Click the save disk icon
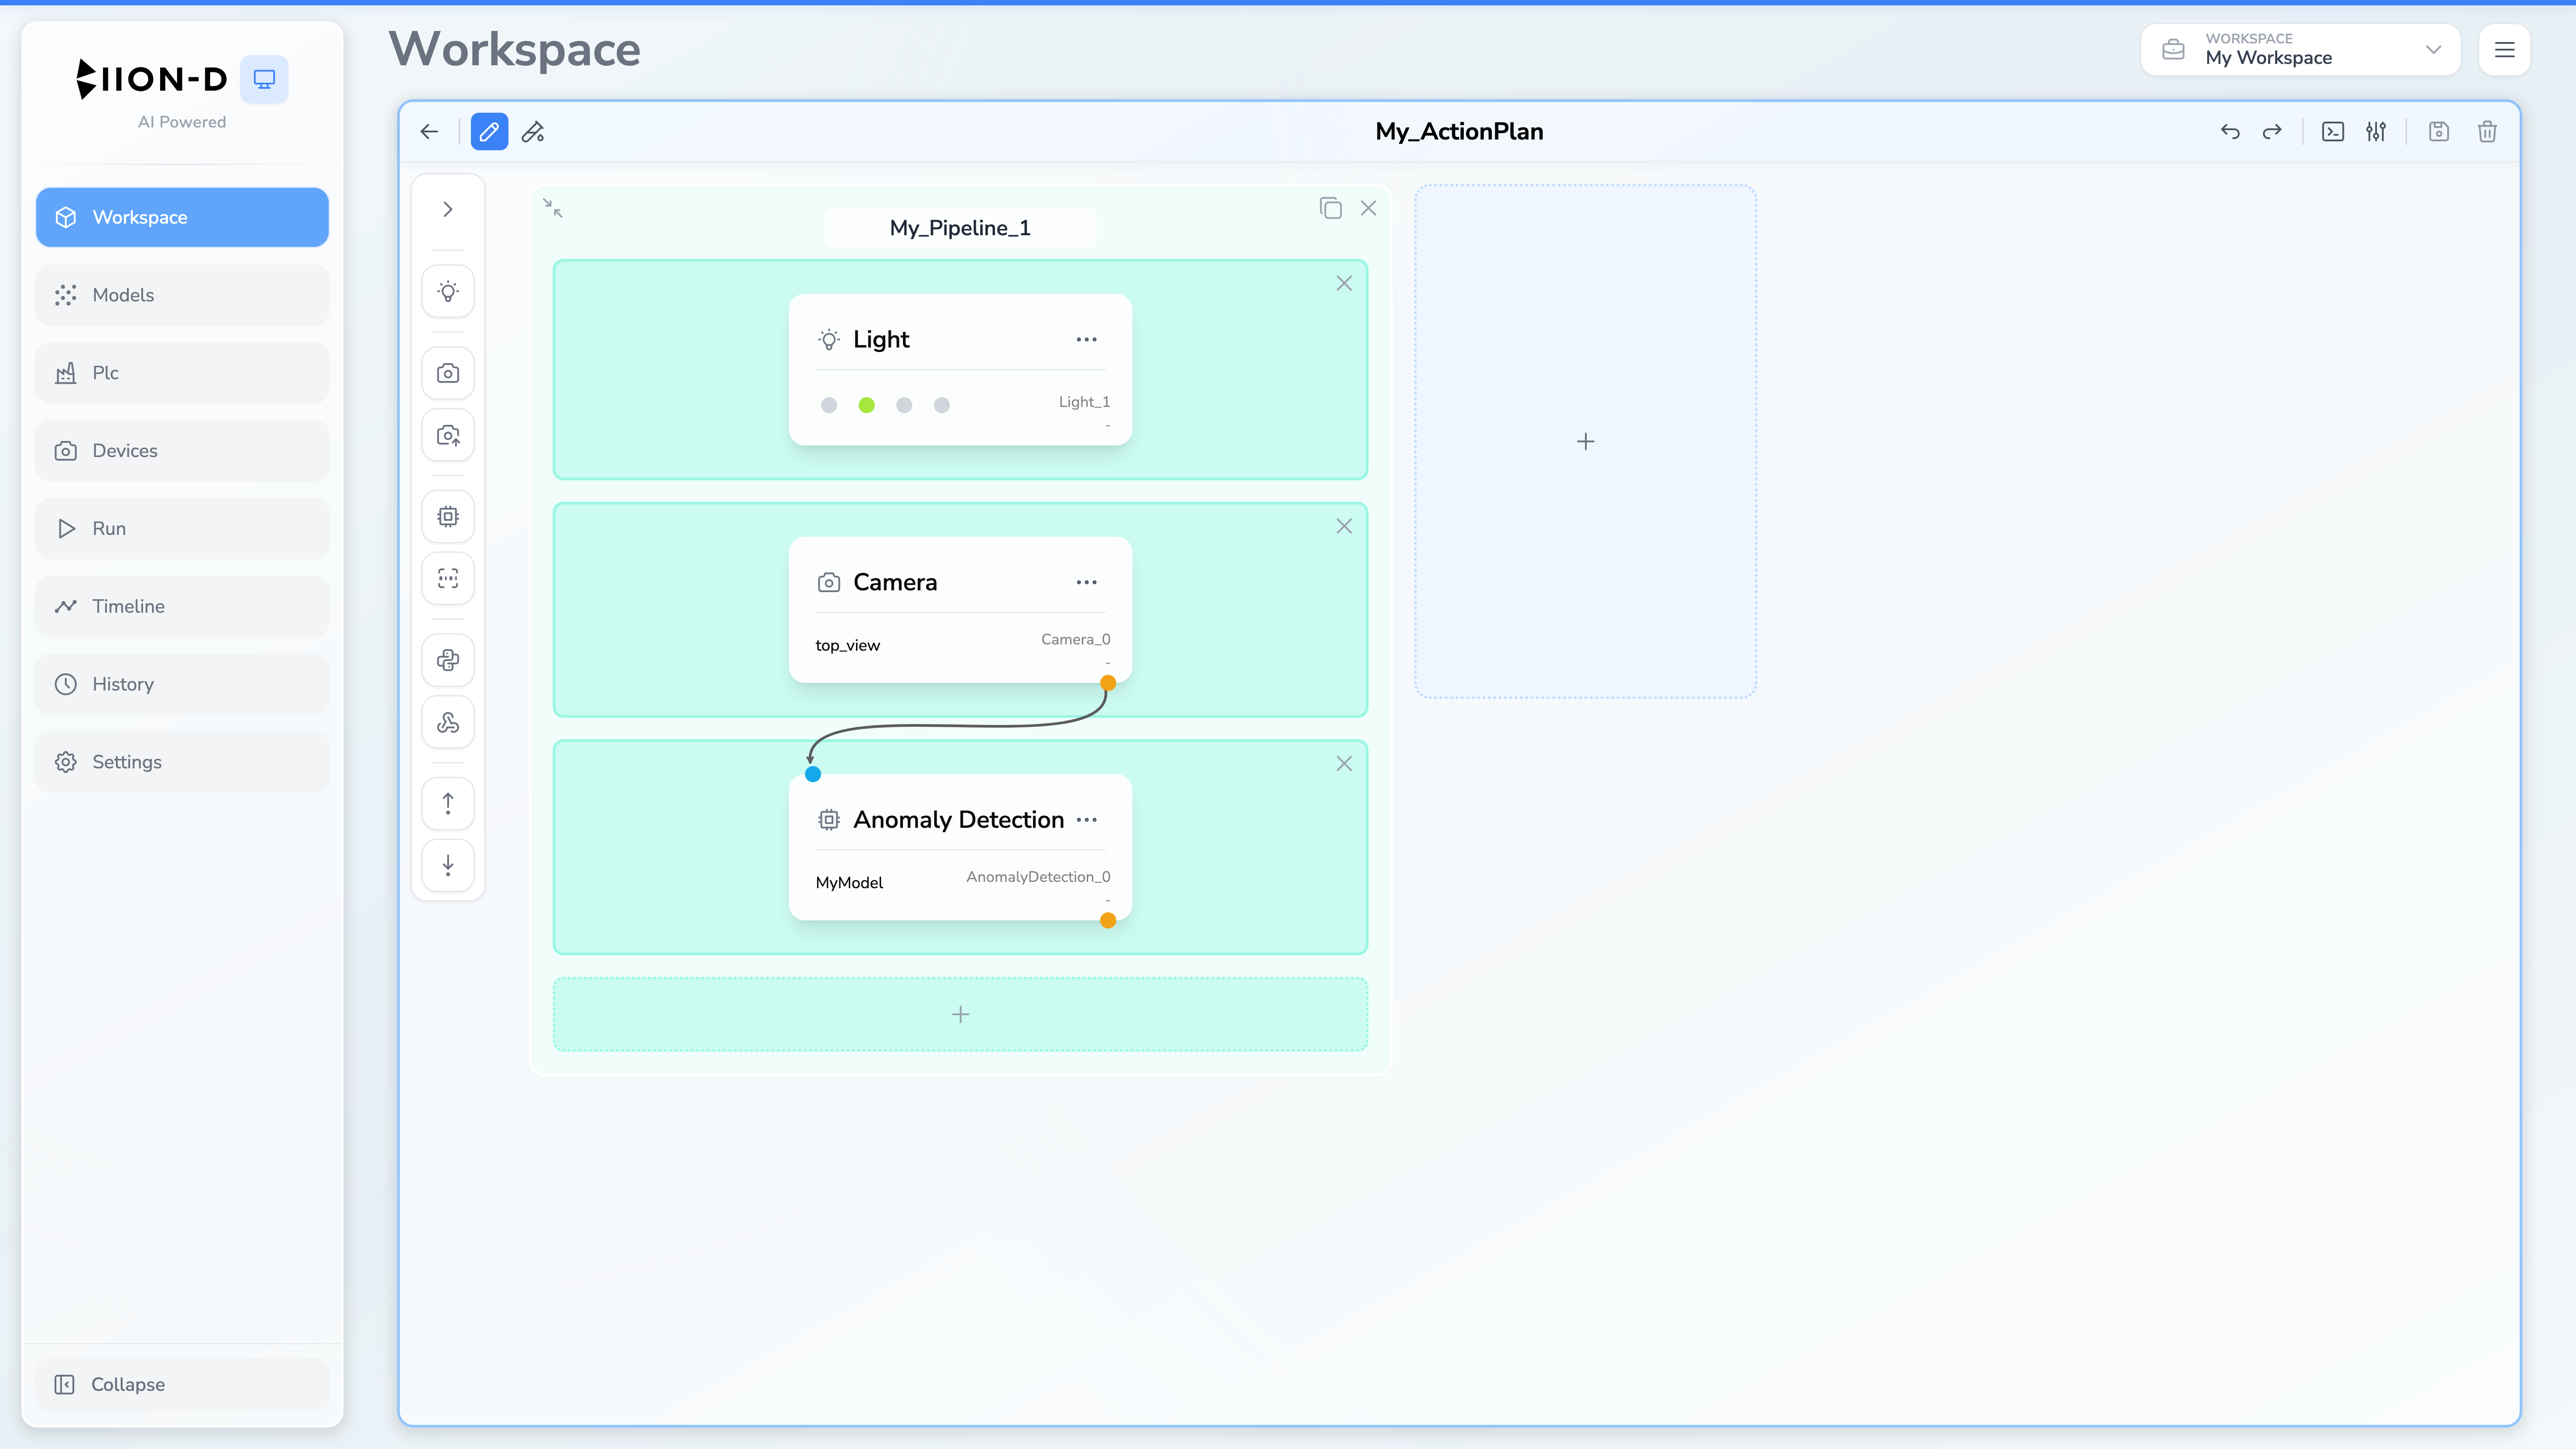This screenshot has width=2576, height=1449. (x=2439, y=131)
